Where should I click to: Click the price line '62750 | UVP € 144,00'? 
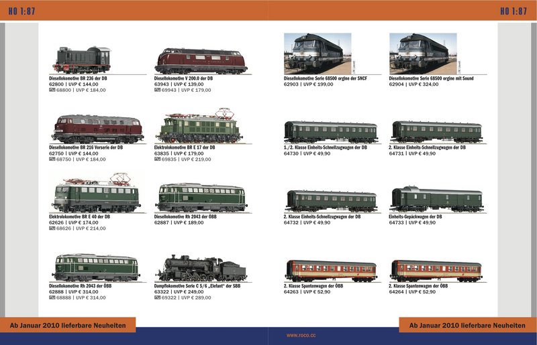coord(74,153)
